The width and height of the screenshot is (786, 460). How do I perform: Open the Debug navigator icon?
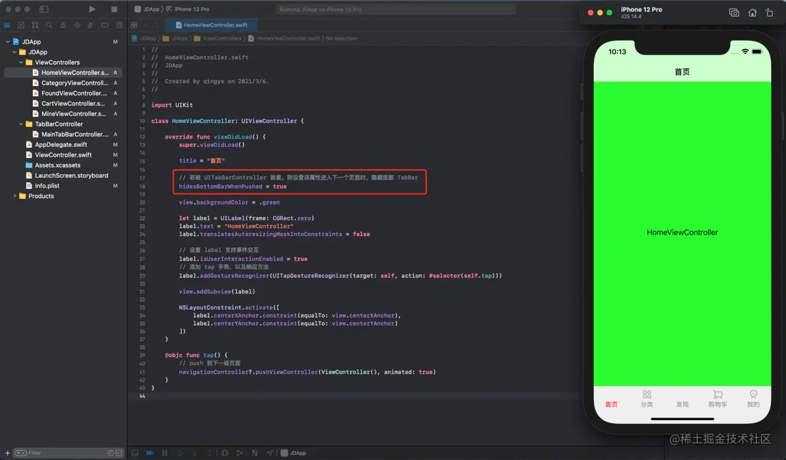tap(91, 25)
